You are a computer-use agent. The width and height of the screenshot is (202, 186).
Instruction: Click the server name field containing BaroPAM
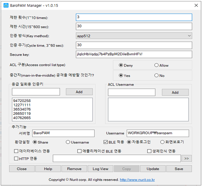pos(63,133)
